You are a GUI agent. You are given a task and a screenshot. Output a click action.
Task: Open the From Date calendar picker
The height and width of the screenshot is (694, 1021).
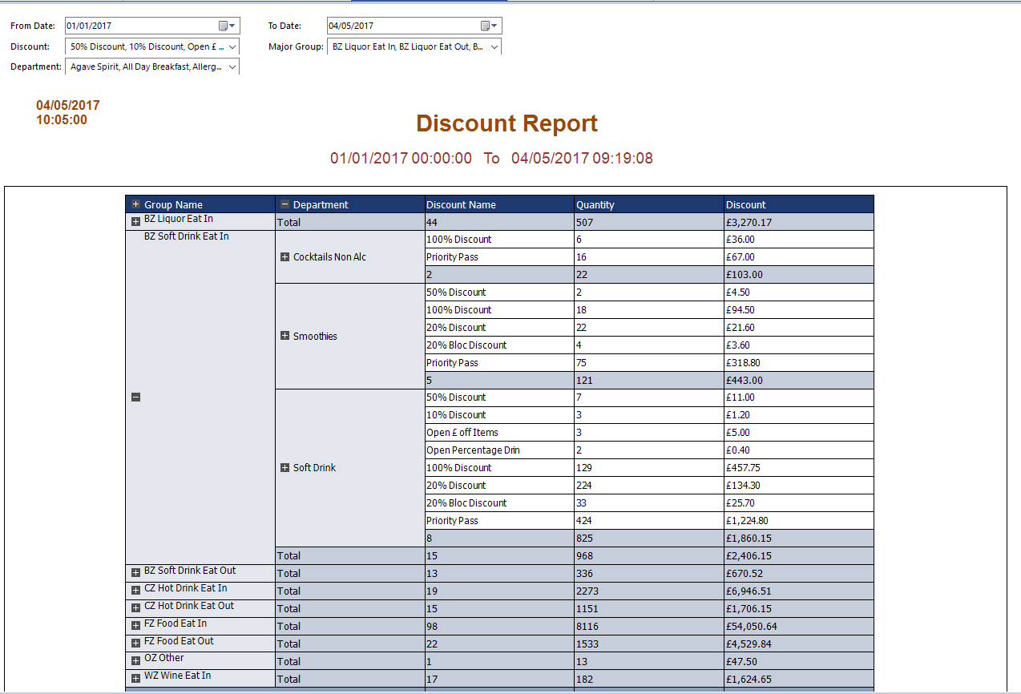pos(226,26)
